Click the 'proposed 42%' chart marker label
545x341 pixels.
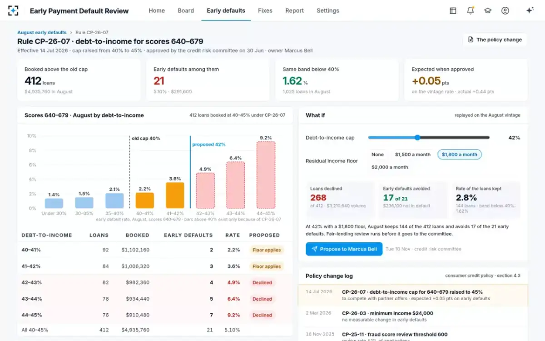[x=208, y=144]
